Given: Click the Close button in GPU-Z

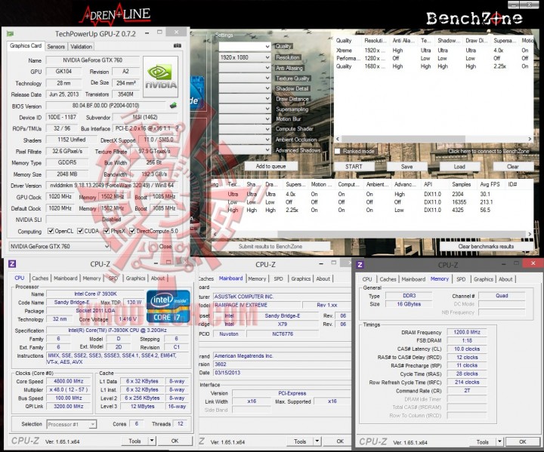Looking at the screenshot, I should click(165, 247).
